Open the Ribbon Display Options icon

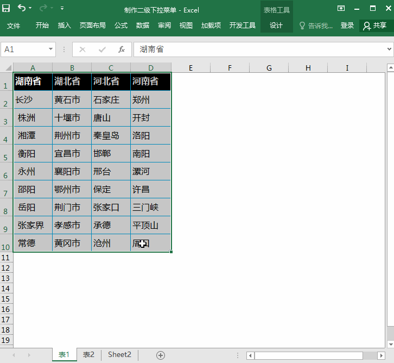341,9
